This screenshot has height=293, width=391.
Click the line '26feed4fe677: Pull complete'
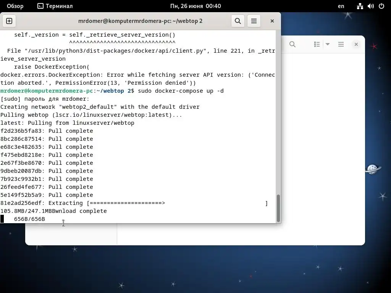pyautogui.click(x=47, y=187)
